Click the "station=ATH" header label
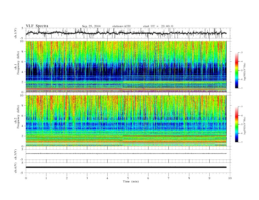 121,26
